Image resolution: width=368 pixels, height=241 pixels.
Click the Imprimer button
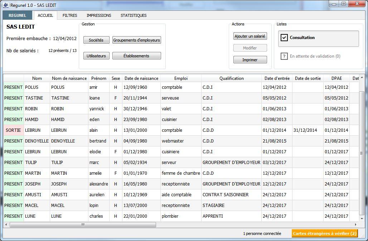[x=250, y=60]
